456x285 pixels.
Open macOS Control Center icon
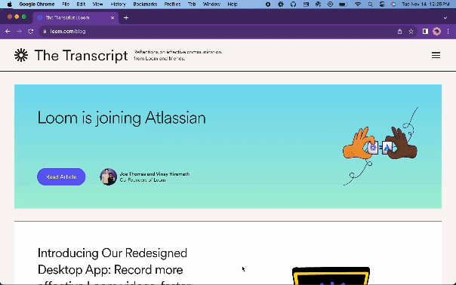coord(382,4)
